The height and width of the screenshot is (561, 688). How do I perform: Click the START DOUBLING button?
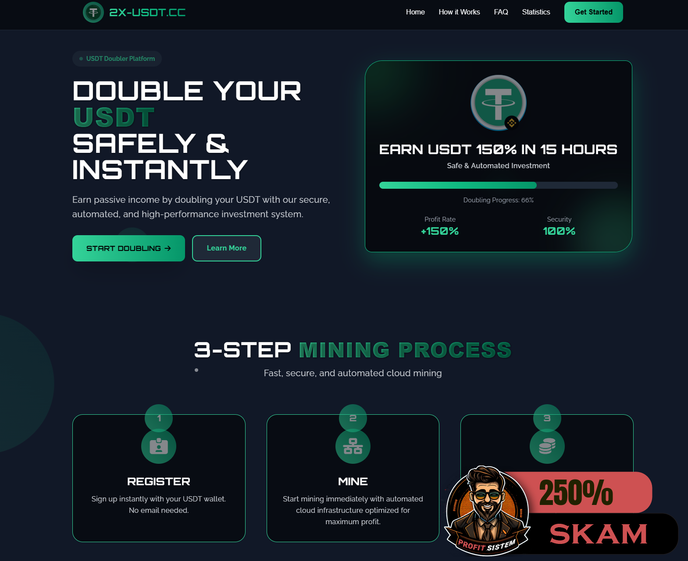pos(128,248)
